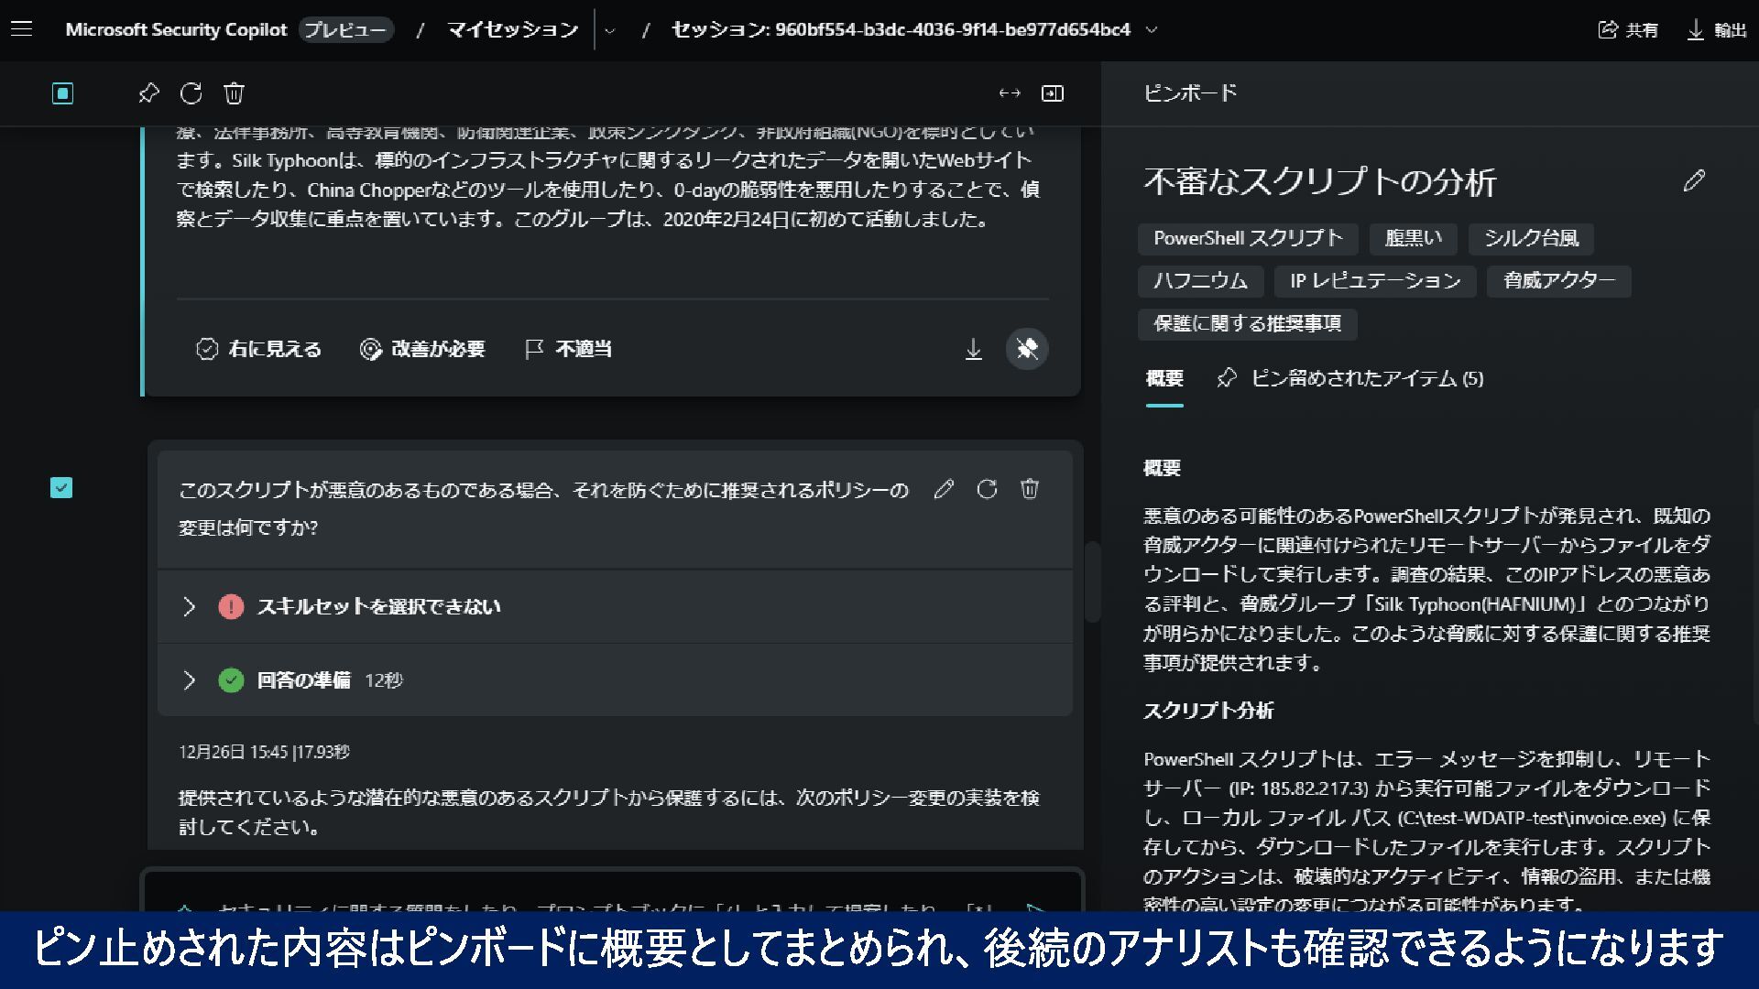Click the 共有 share button
Image resolution: width=1759 pixels, height=989 pixels.
(1628, 30)
